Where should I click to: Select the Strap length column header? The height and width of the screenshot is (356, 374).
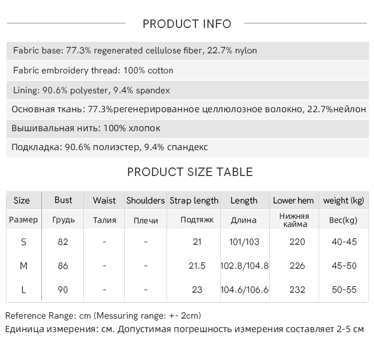point(194,200)
